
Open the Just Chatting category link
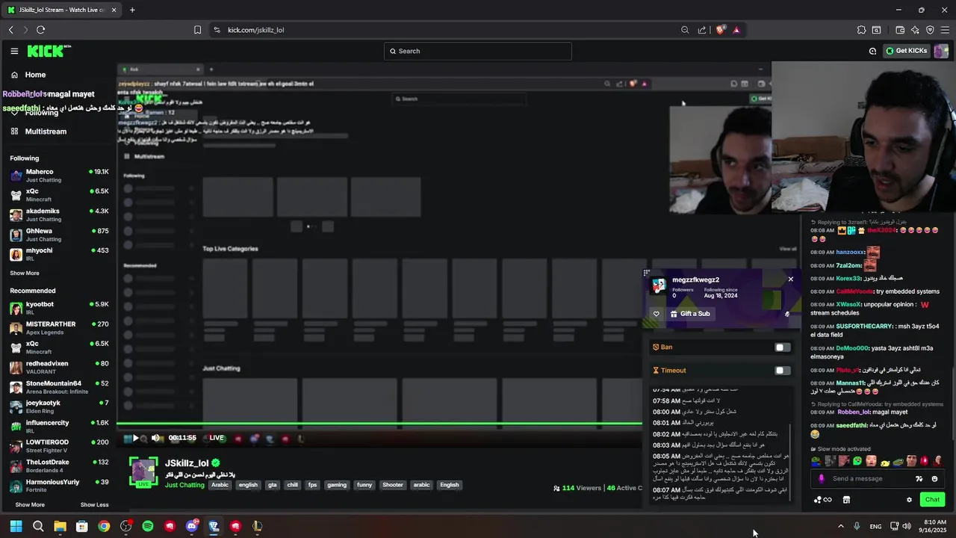coord(184,485)
